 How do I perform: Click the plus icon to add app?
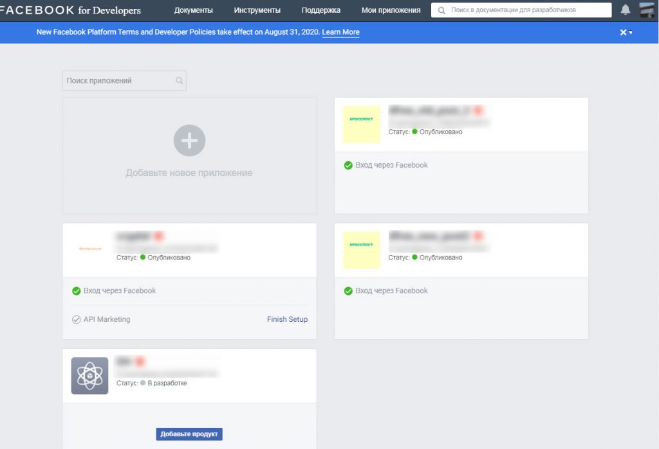[x=189, y=141]
